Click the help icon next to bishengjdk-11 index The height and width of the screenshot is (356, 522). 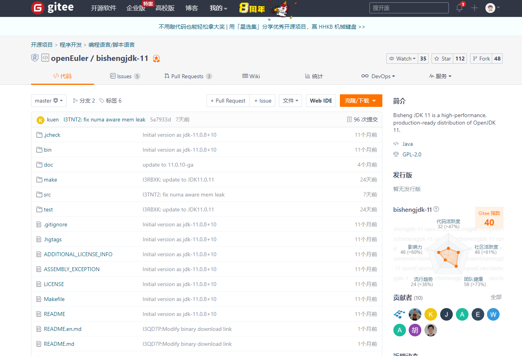(x=436, y=209)
